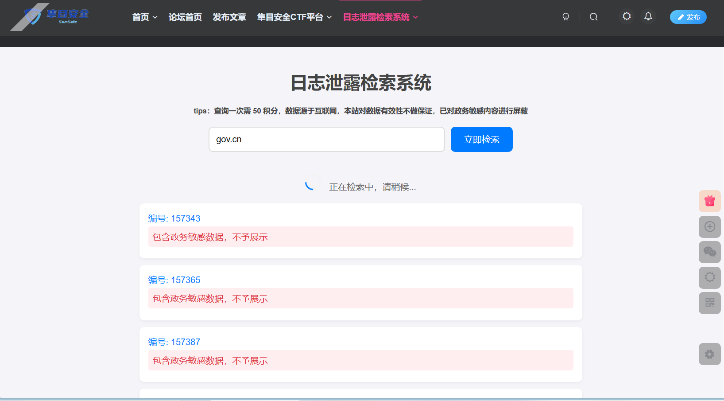Select the 论坛首页 menu item
This screenshot has width=724, height=401.
pyautogui.click(x=185, y=17)
